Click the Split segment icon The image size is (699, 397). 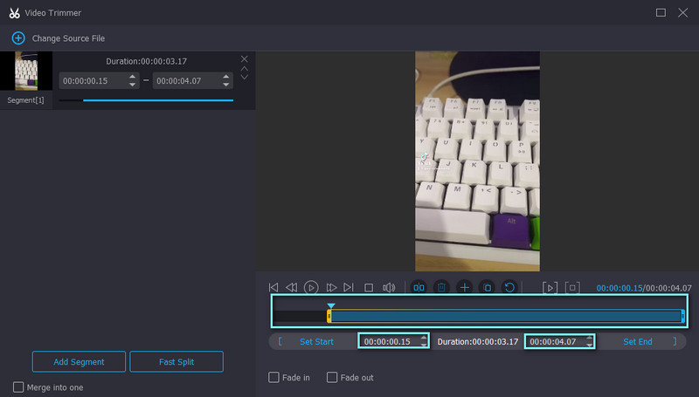pyautogui.click(x=419, y=287)
